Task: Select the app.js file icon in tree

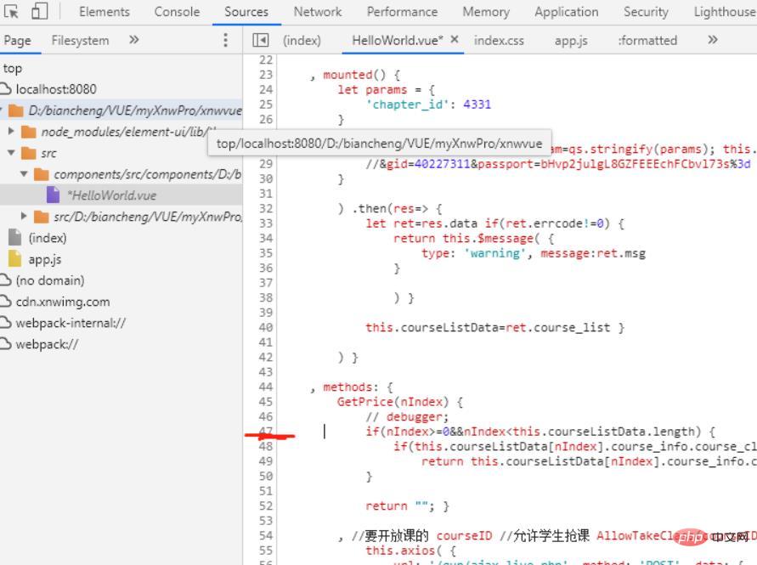Action: (14, 259)
